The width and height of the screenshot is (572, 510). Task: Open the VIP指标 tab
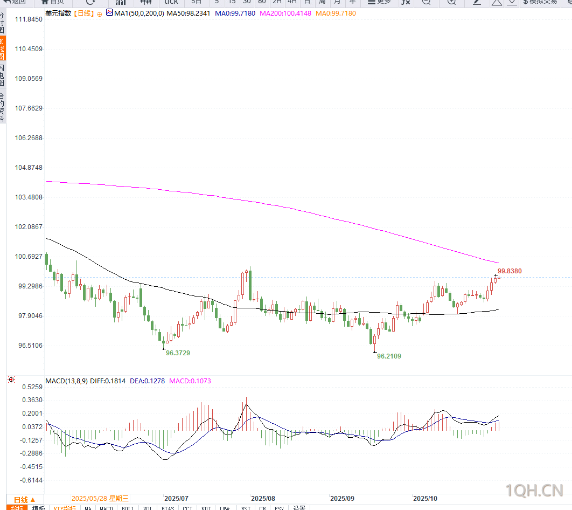point(65,508)
